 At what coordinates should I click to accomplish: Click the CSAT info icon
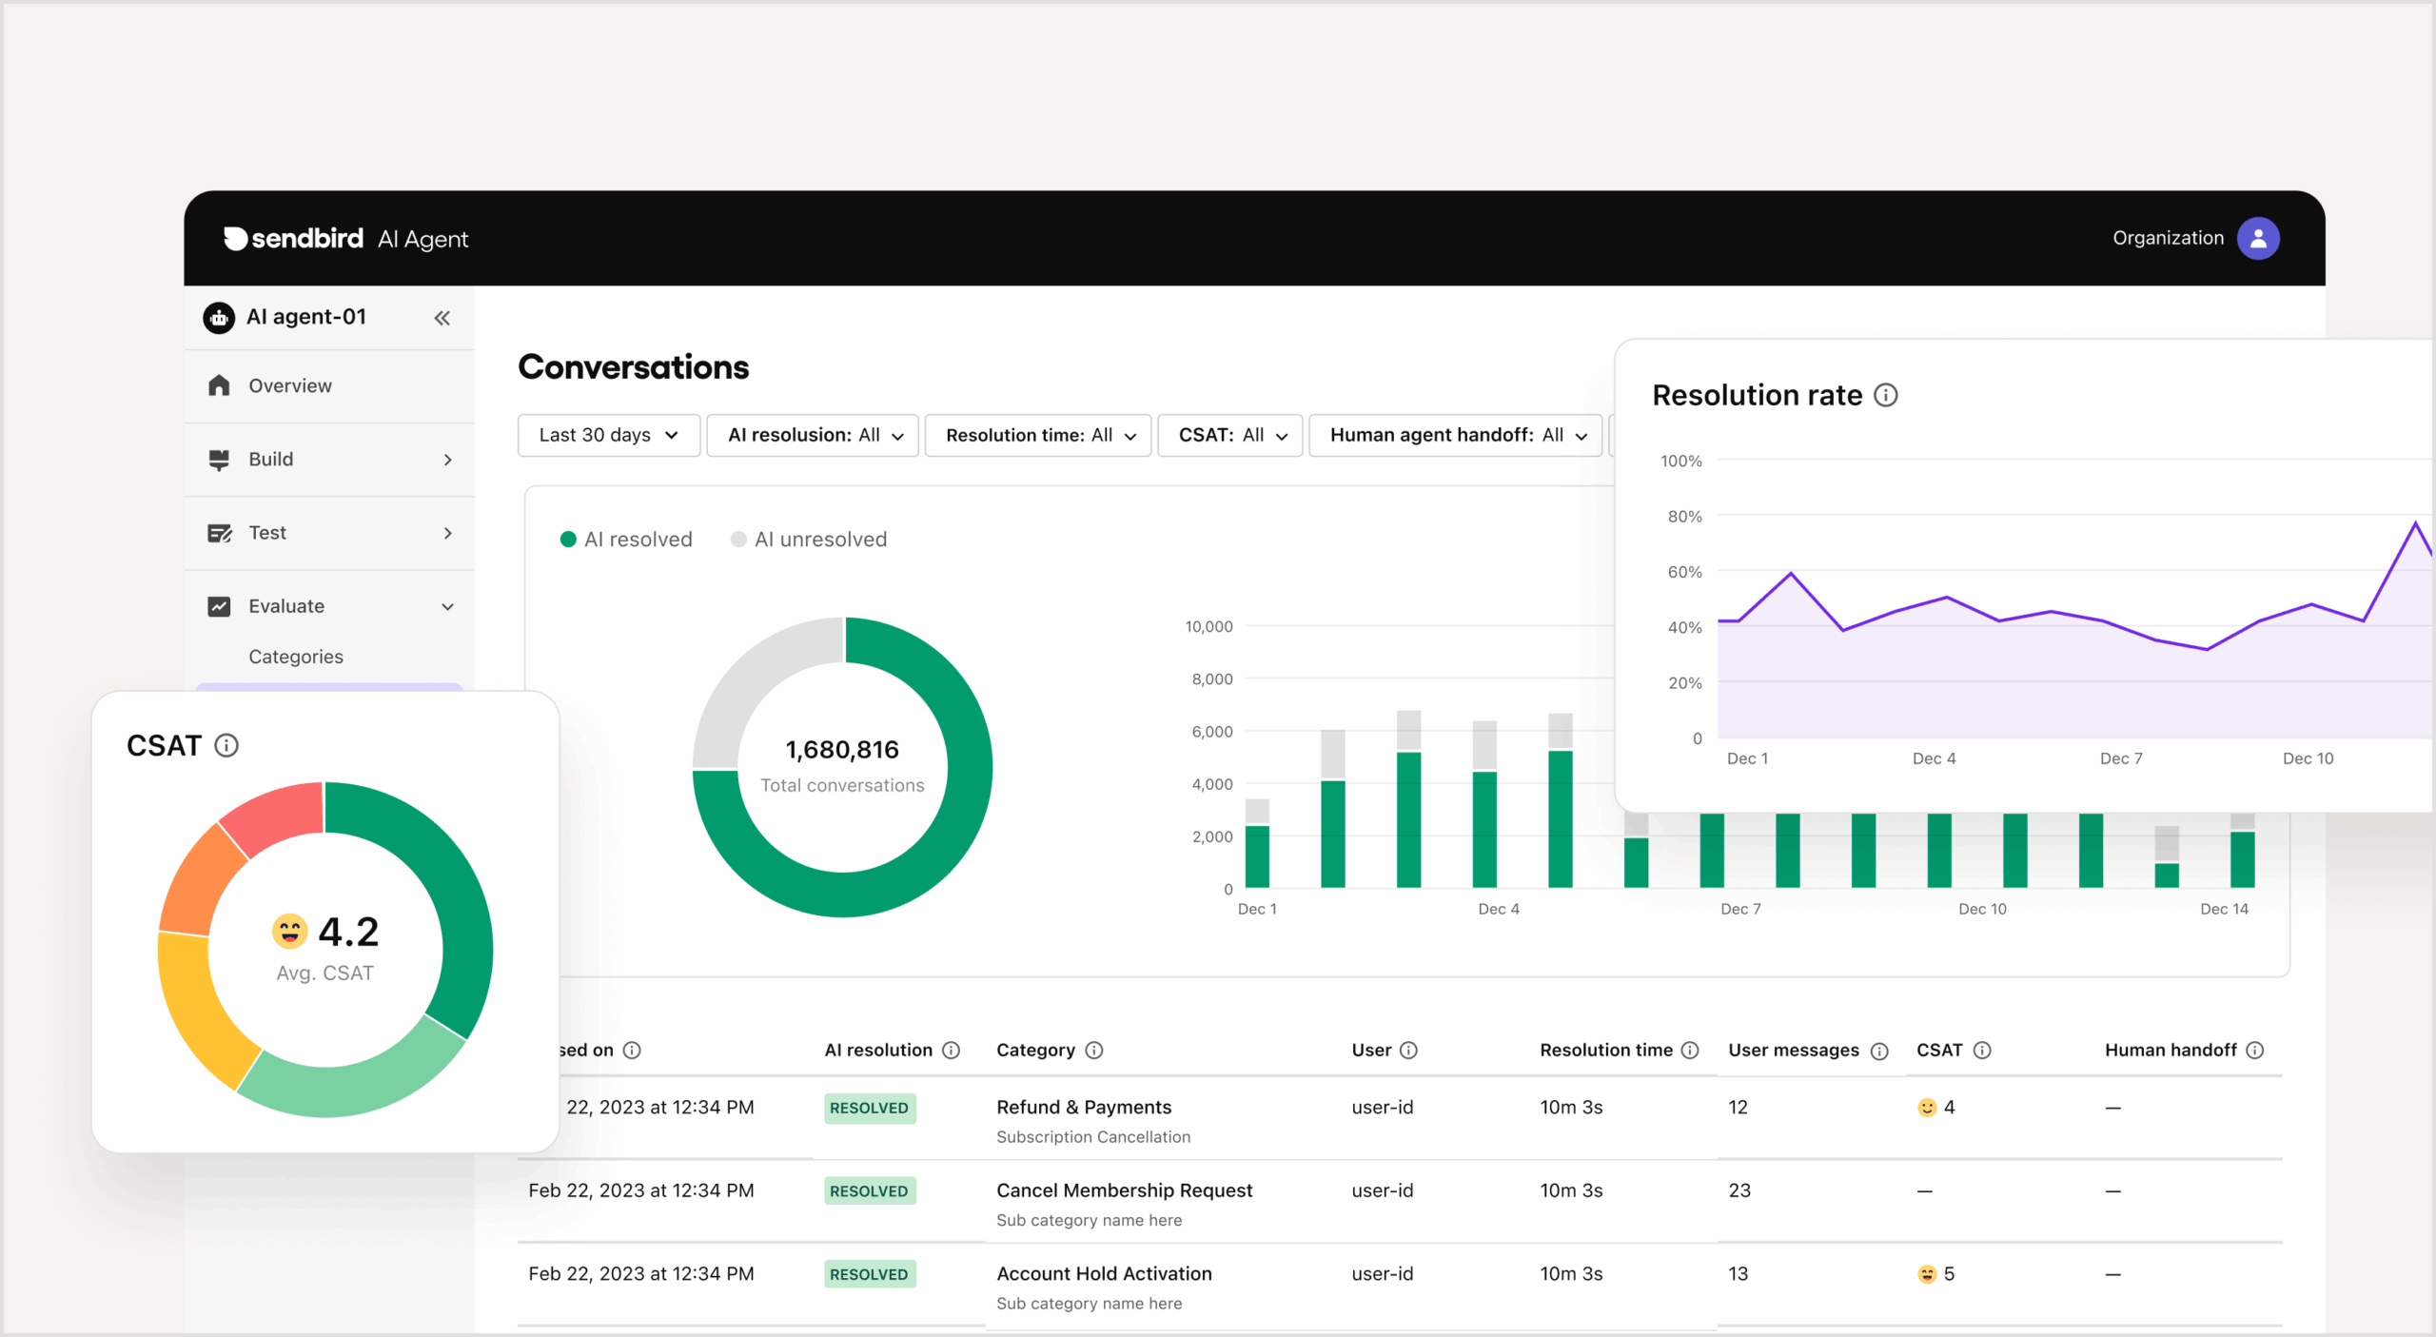(x=226, y=745)
